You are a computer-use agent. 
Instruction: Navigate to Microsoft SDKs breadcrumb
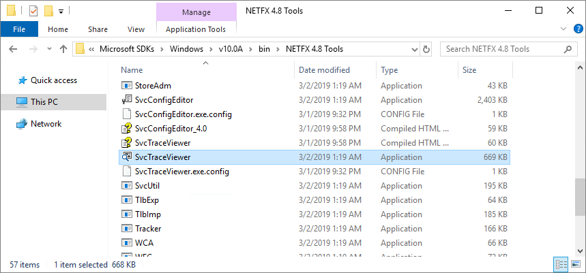[x=127, y=49]
